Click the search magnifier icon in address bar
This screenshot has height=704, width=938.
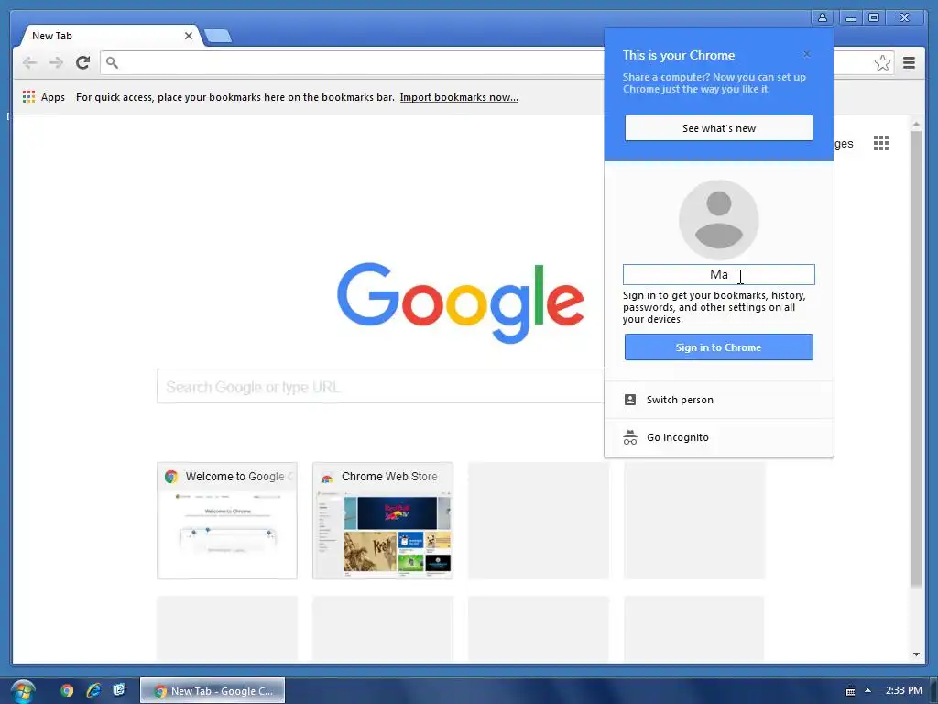pyautogui.click(x=112, y=62)
